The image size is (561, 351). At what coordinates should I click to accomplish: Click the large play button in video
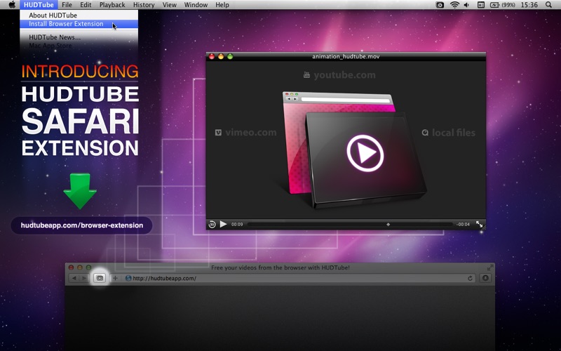365,153
